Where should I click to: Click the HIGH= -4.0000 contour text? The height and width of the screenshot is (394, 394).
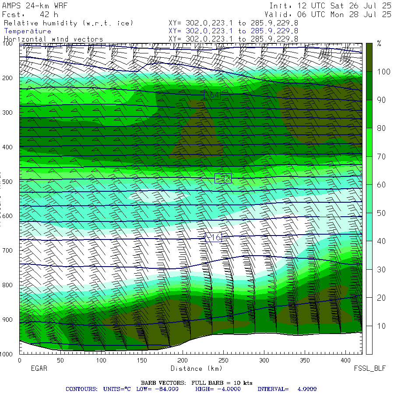pyautogui.click(x=218, y=389)
